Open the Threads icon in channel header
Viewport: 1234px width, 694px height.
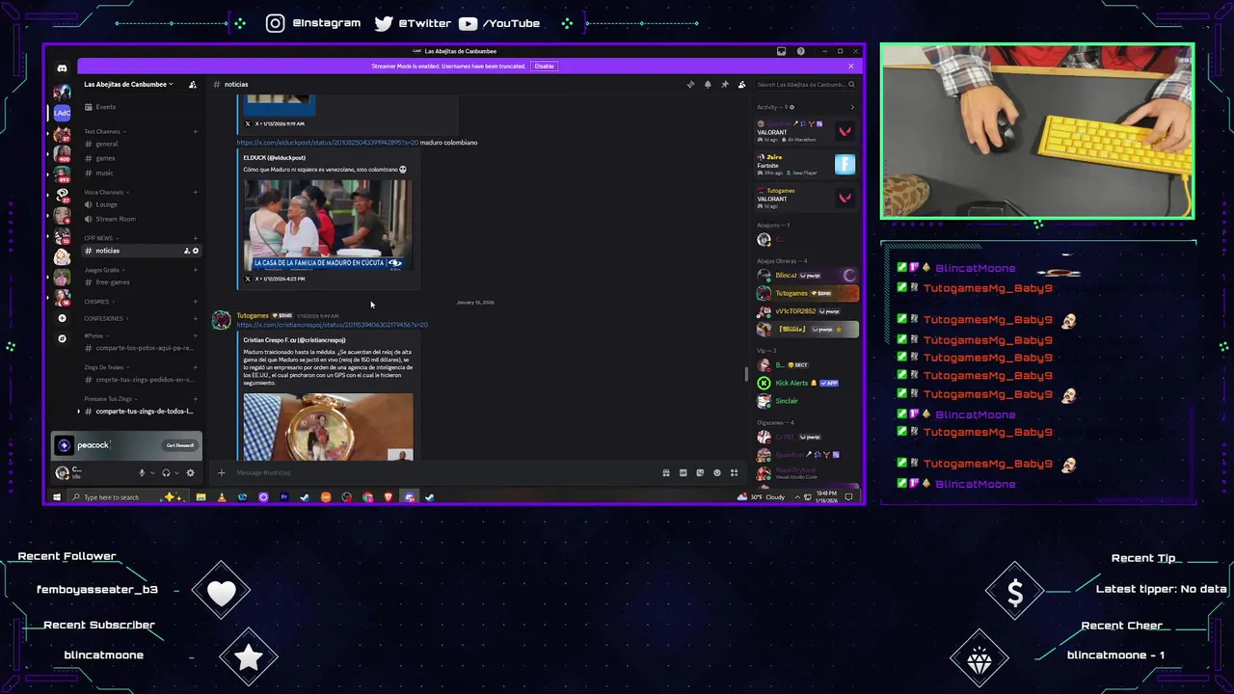tap(690, 85)
